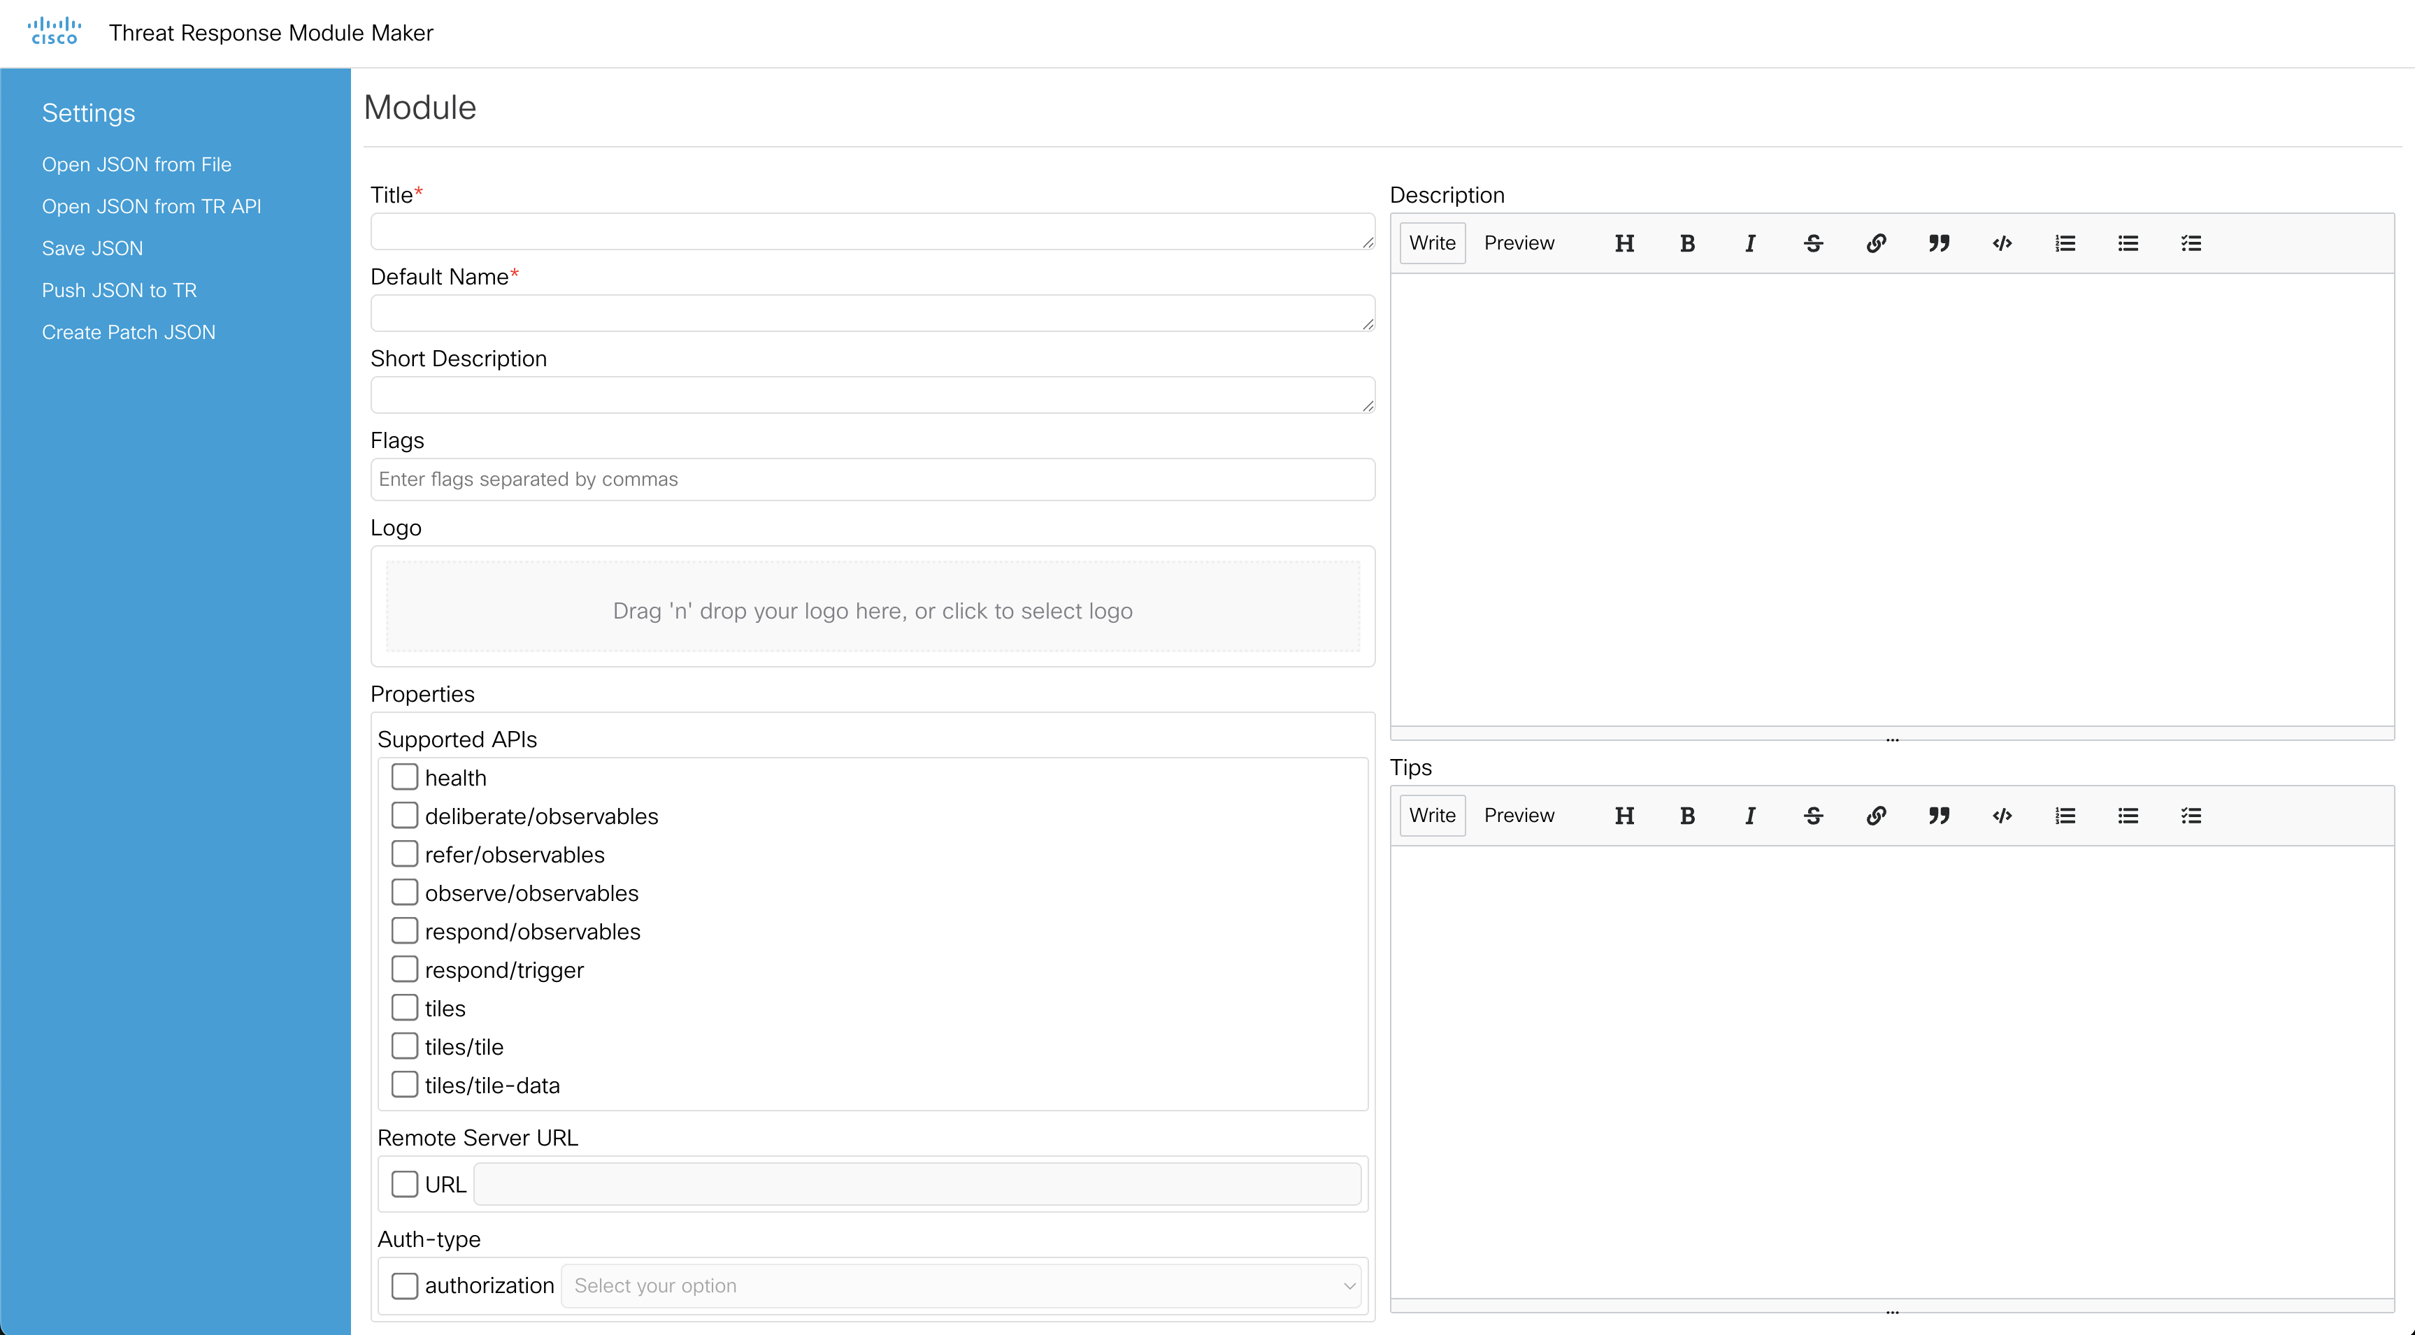2415x1335 pixels.
Task: Check the respond/trigger API option
Action: (x=404, y=969)
